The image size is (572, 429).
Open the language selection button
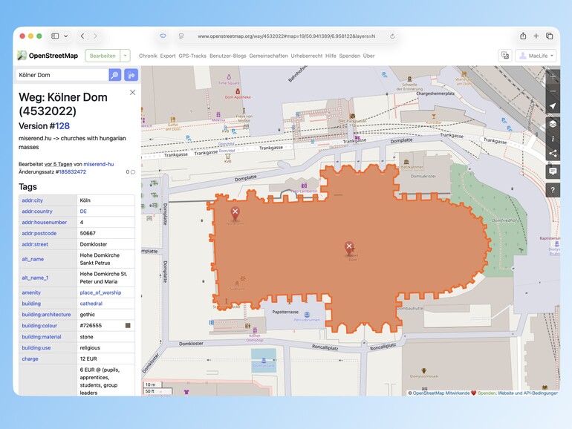click(505, 56)
